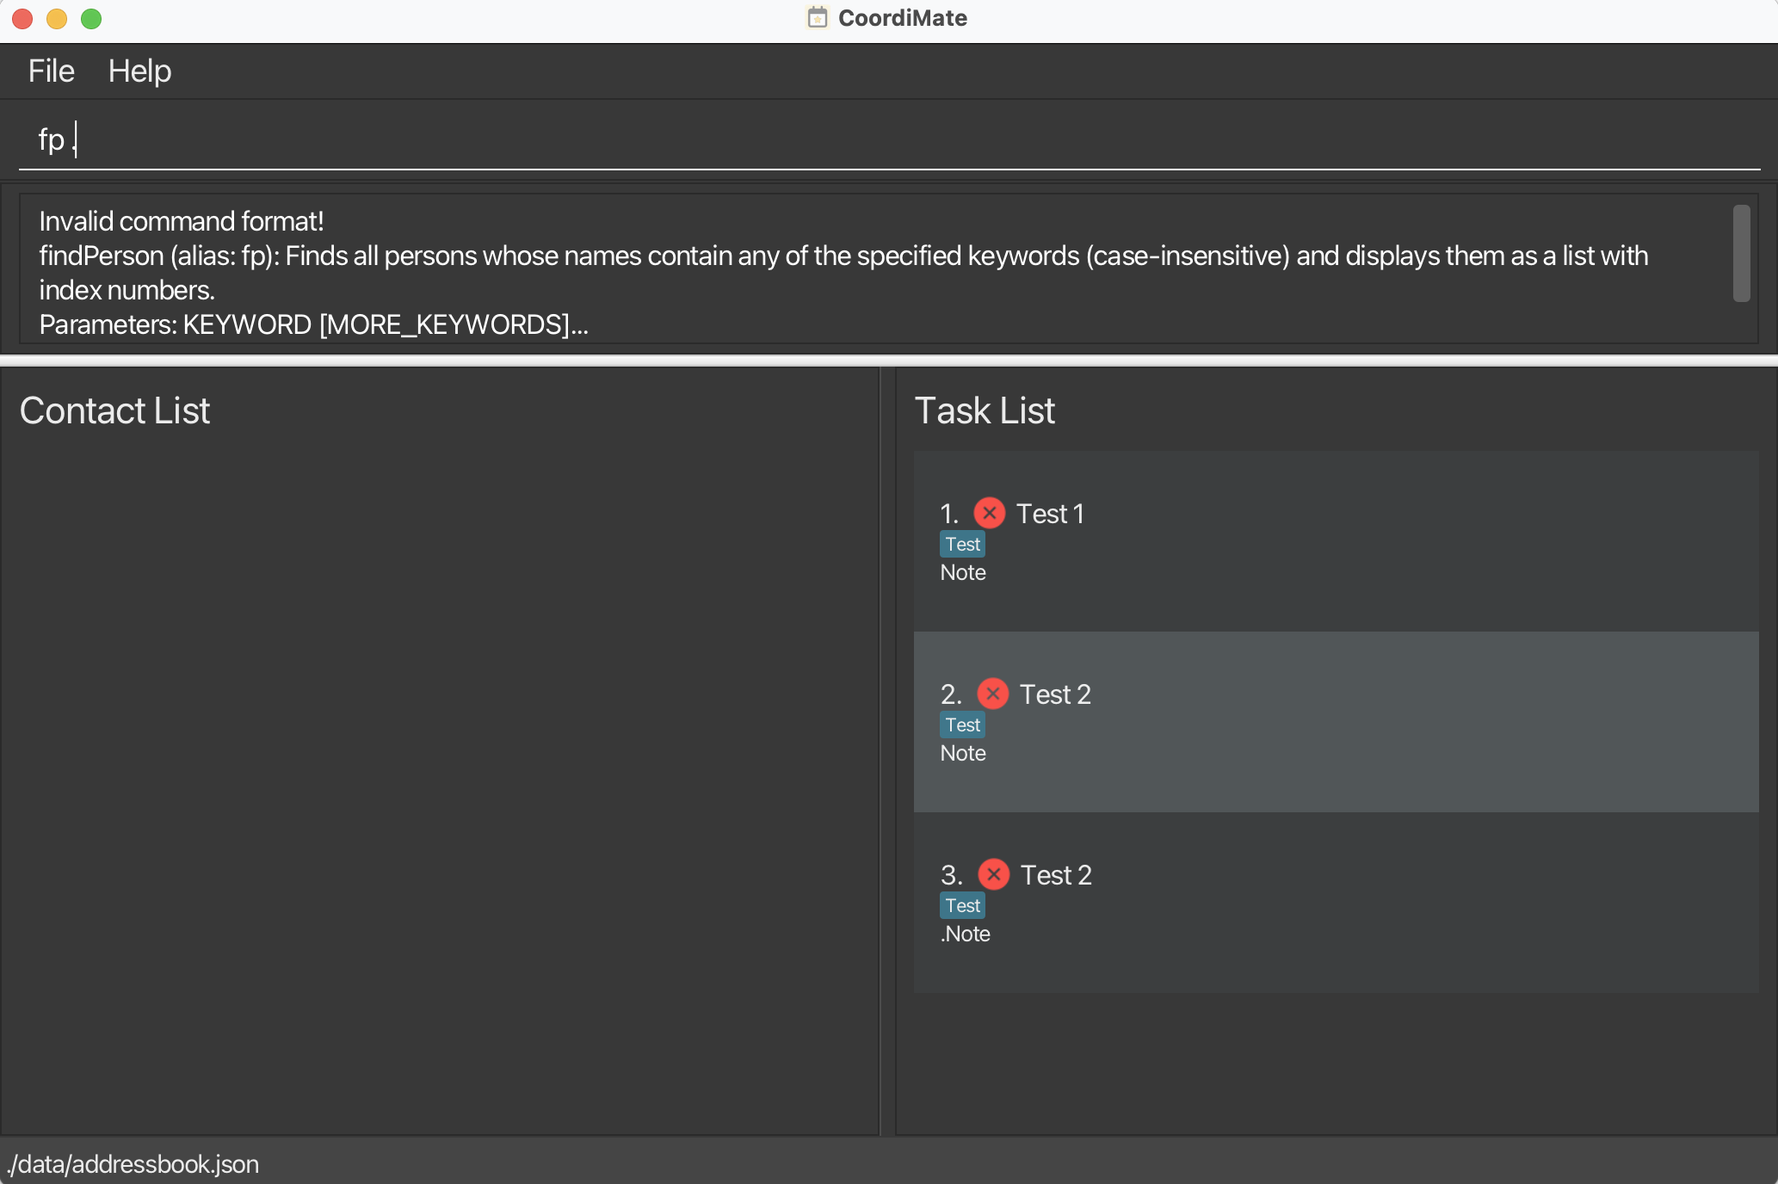1778x1184 pixels.
Task: Open the Help menu
Action: 139,71
